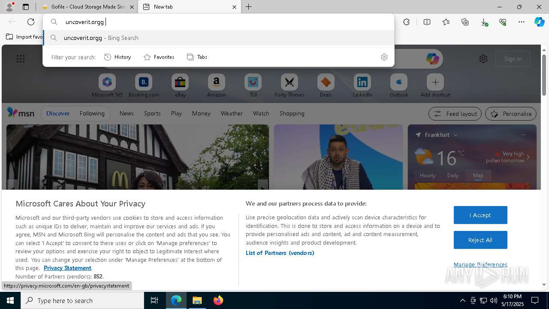Open the Amazon shortcut tile
This screenshot has height=309, width=549.
(x=216, y=86)
